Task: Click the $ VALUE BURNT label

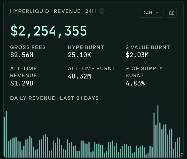Action: [148, 47]
